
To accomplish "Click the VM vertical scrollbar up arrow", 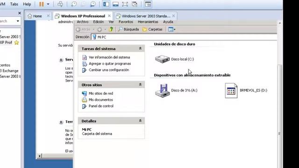I will tap(280, 23).
